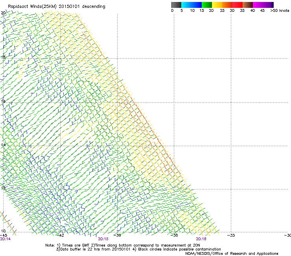Click the '40' legend tick label
Screen dimensions: 291x256
coord(252,11)
